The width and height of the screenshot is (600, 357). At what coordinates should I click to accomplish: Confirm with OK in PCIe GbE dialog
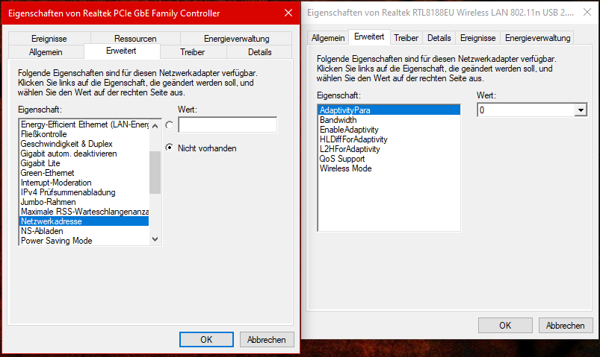coord(206,339)
